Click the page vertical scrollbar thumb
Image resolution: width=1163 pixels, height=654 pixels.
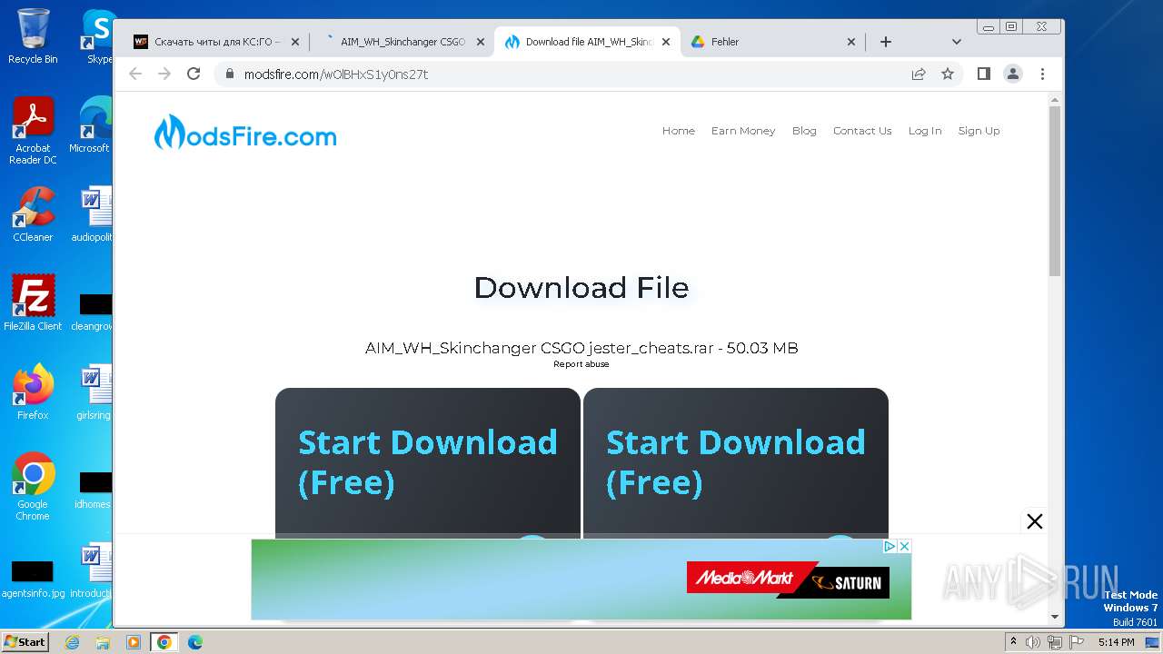coord(1055,191)
